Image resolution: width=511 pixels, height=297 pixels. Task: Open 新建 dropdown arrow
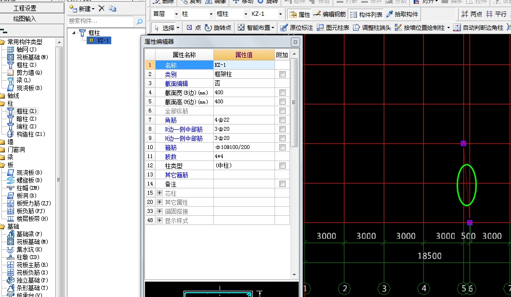click(x=93, y=9)
